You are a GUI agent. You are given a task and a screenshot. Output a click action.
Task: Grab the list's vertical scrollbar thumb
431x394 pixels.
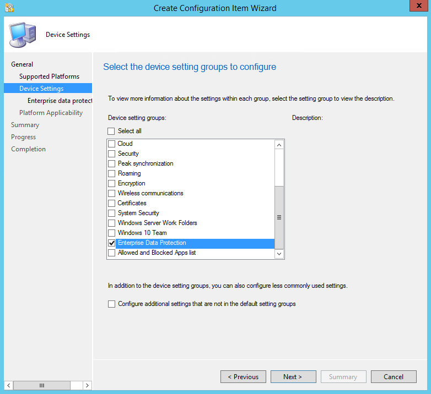(279, 217)
